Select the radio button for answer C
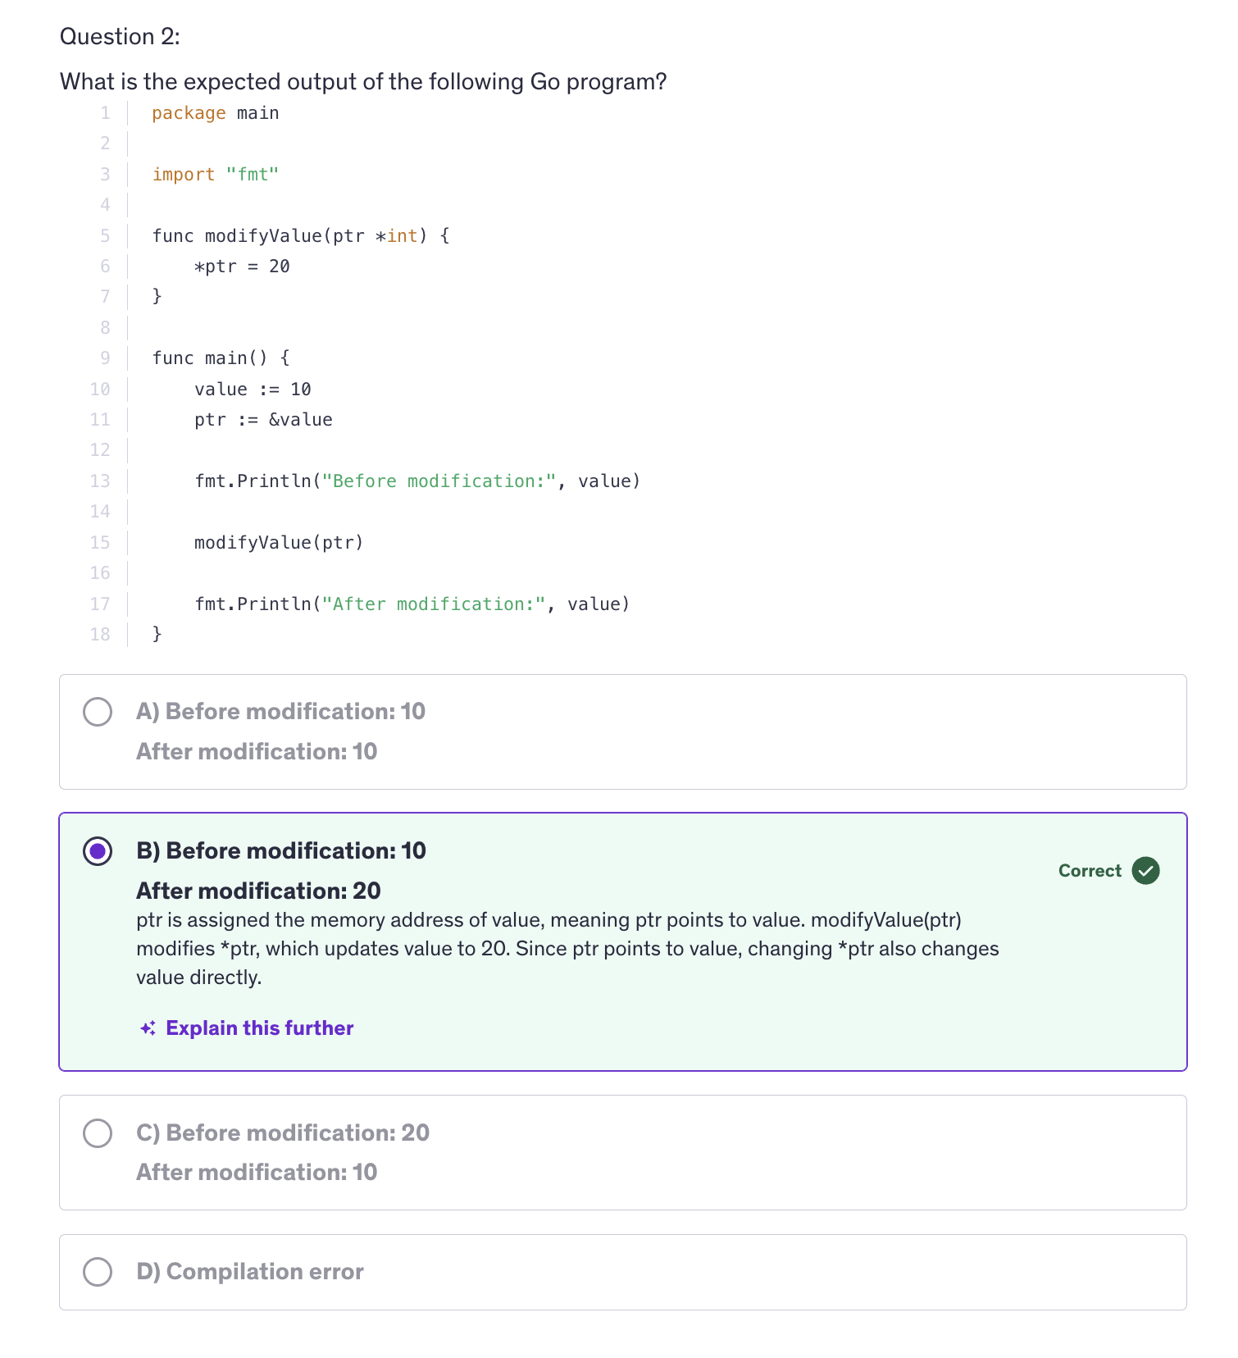The image size is (1238, 1358). point(98,1132)
